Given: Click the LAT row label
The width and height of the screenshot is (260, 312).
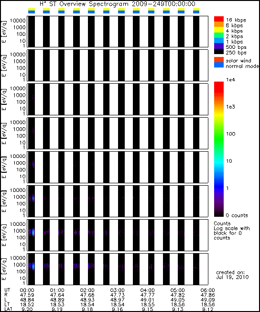Looking at the screenshot, I should (8, 309).
